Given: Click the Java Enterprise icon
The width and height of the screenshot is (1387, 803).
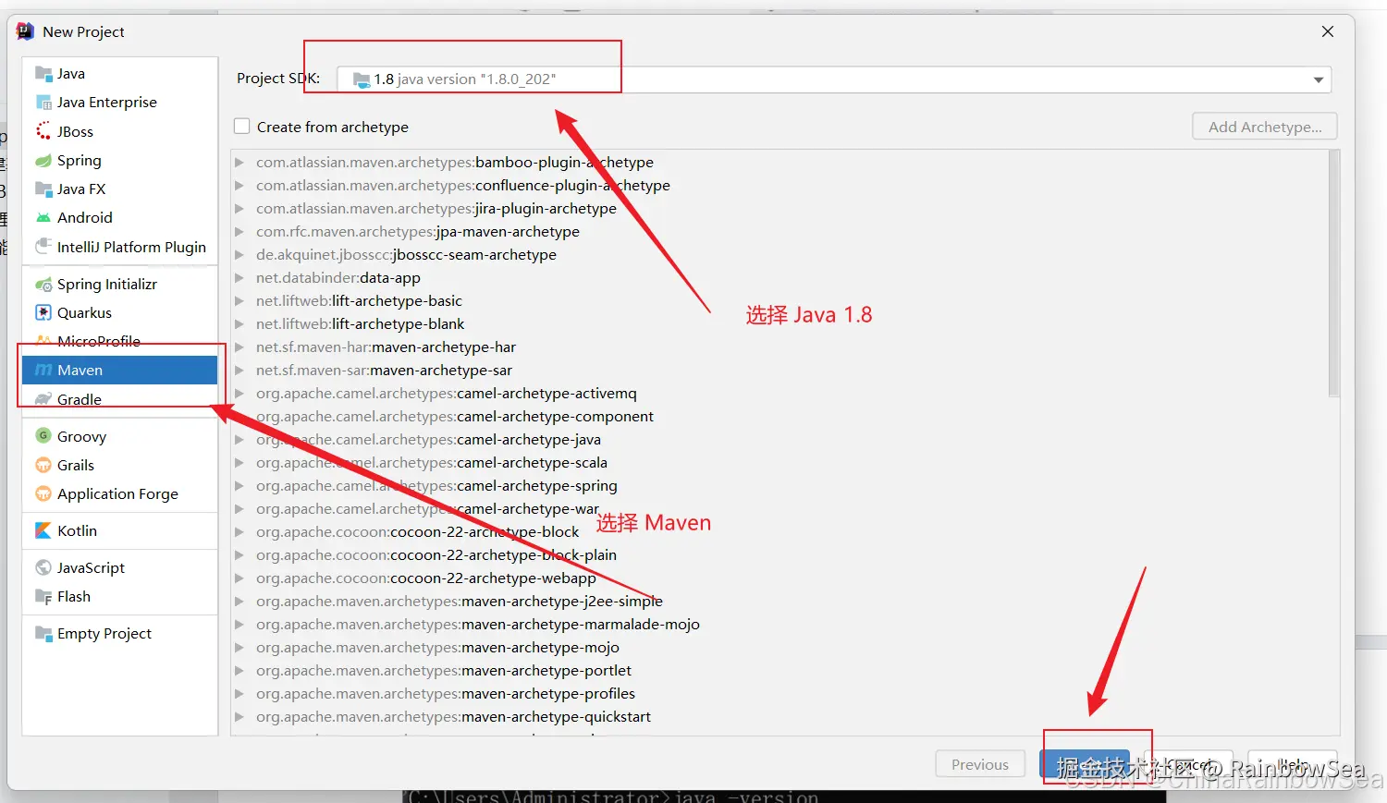Looking at the screenshot, I should point(43,103).
